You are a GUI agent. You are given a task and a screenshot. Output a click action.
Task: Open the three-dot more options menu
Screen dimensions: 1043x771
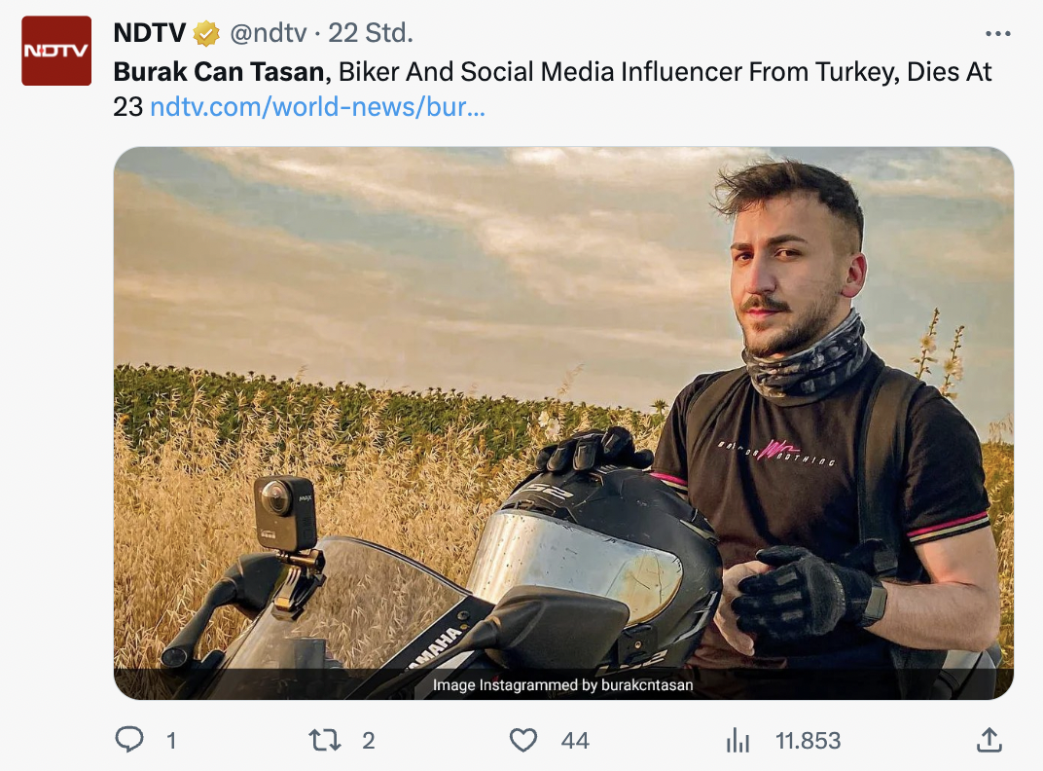pyautogui.click(x=998, y=34)
